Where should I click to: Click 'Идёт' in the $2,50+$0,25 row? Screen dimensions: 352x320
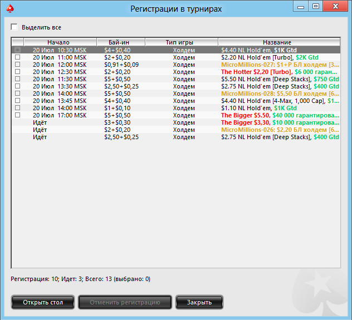[x=40, y=137]
